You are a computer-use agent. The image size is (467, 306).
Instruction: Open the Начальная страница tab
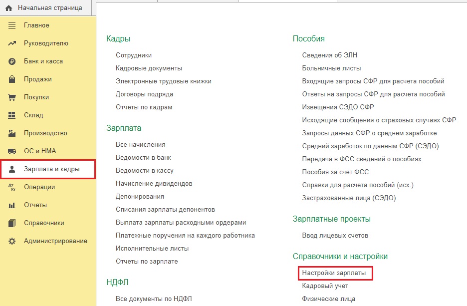tap(45, 8)
